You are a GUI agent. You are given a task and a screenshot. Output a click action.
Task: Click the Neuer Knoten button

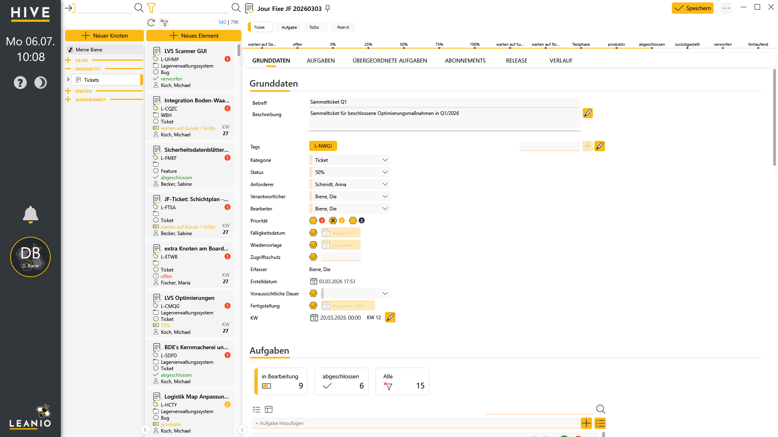tap(105, 36)
